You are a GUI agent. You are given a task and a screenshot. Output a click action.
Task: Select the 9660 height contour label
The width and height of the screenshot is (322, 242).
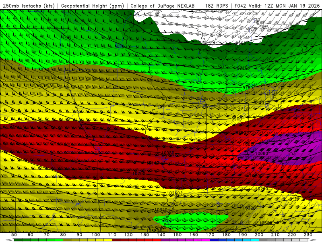coord(241,43)
